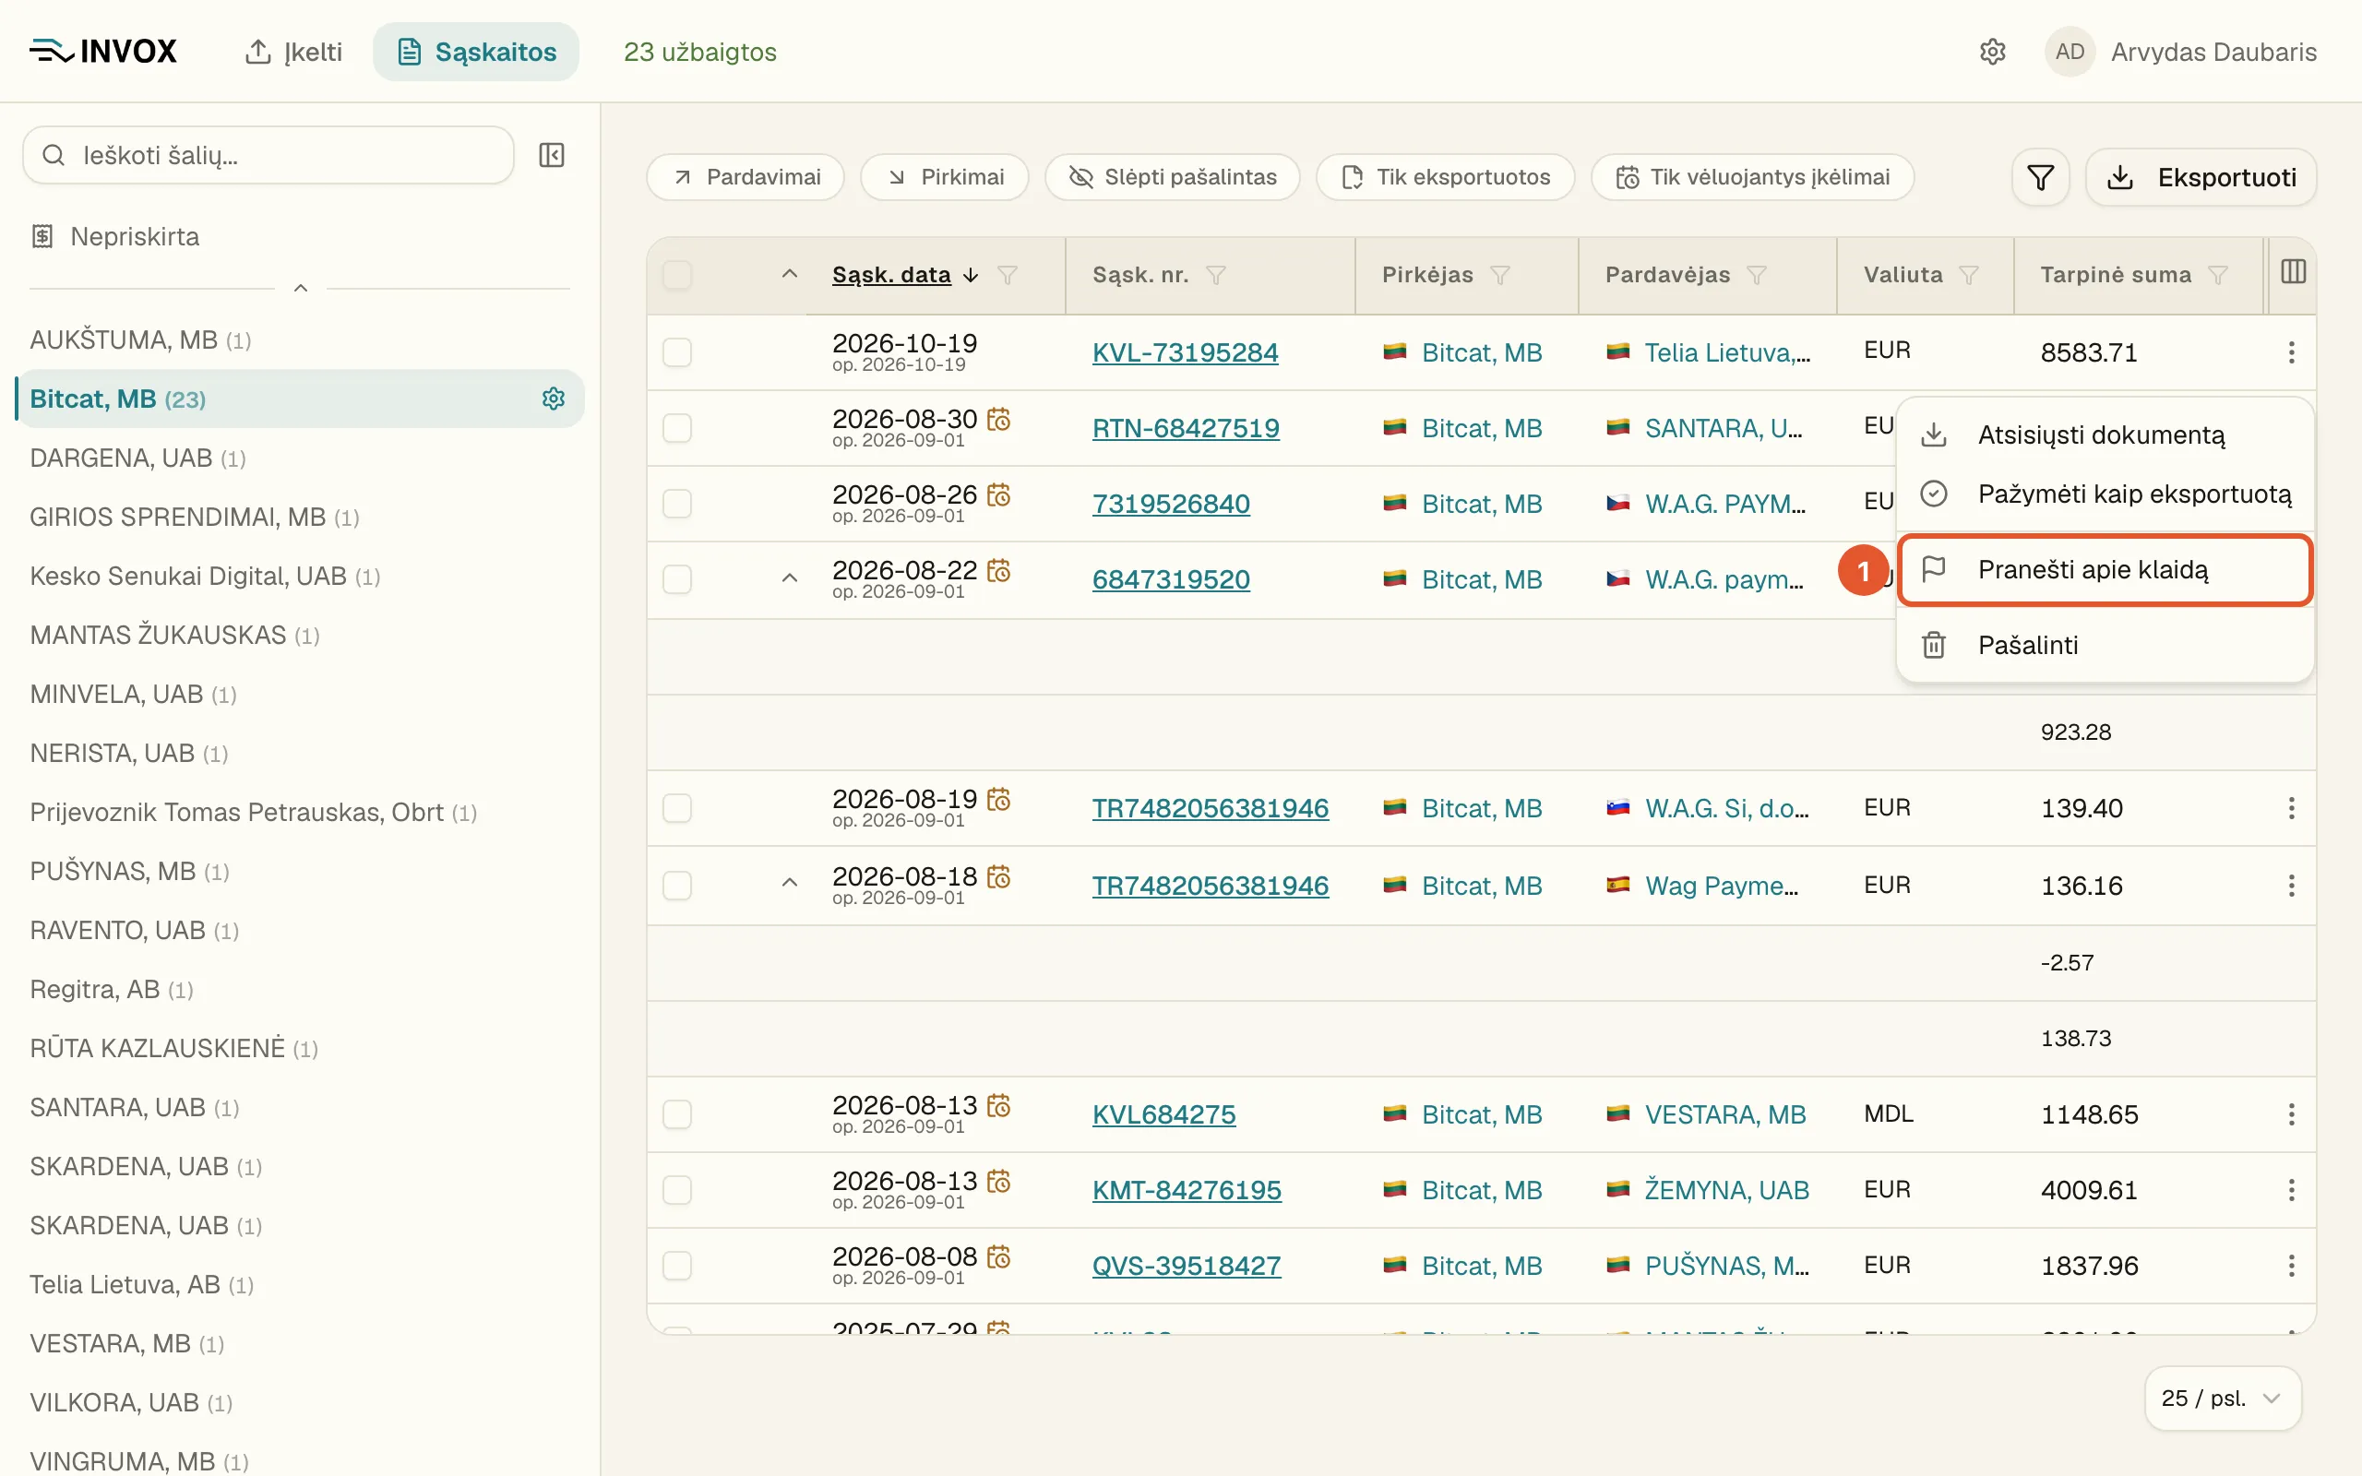Select checkbox for invoice KVL-73195284

pyautogui.click(x=677, y=352)
